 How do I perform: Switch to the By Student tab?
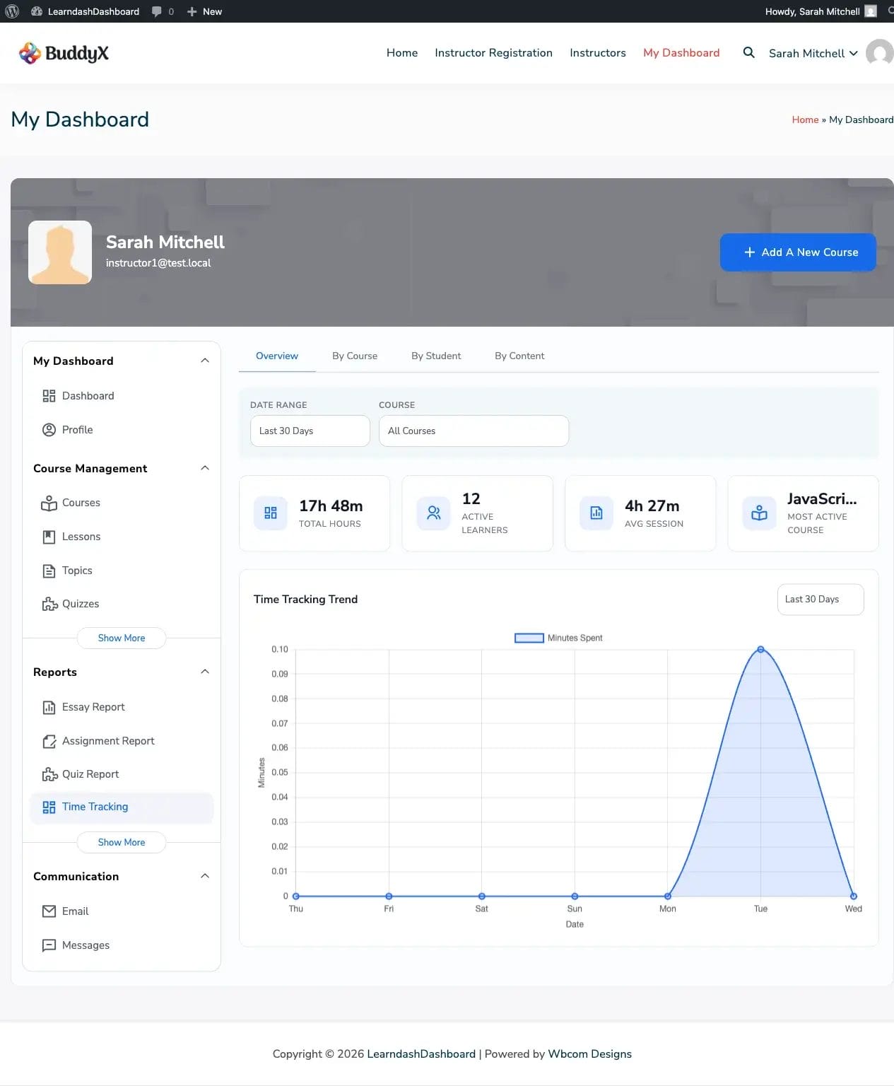pos(436,356)
